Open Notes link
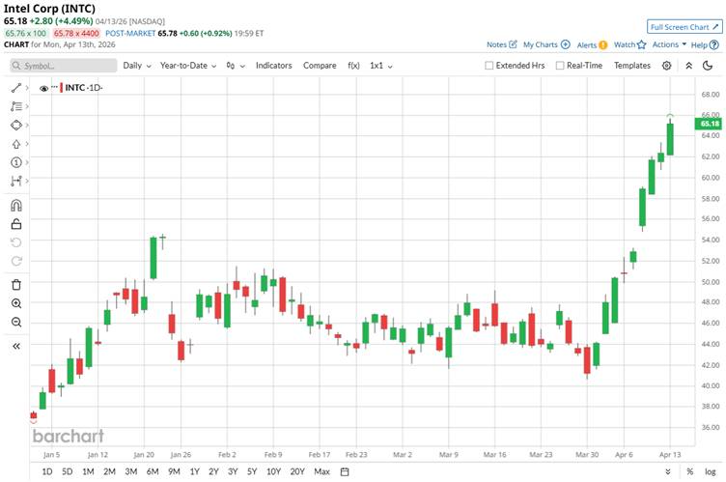 (501, 44)
